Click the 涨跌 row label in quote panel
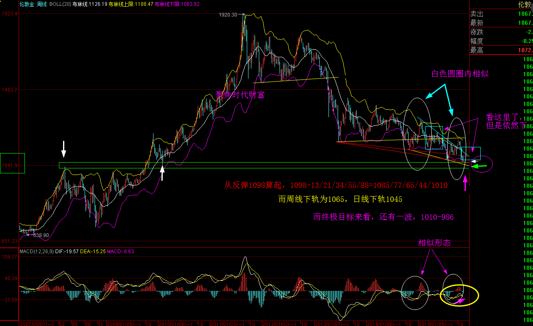Image resolution: width=533 pixels, height=326 pixels. coord(477,32)
